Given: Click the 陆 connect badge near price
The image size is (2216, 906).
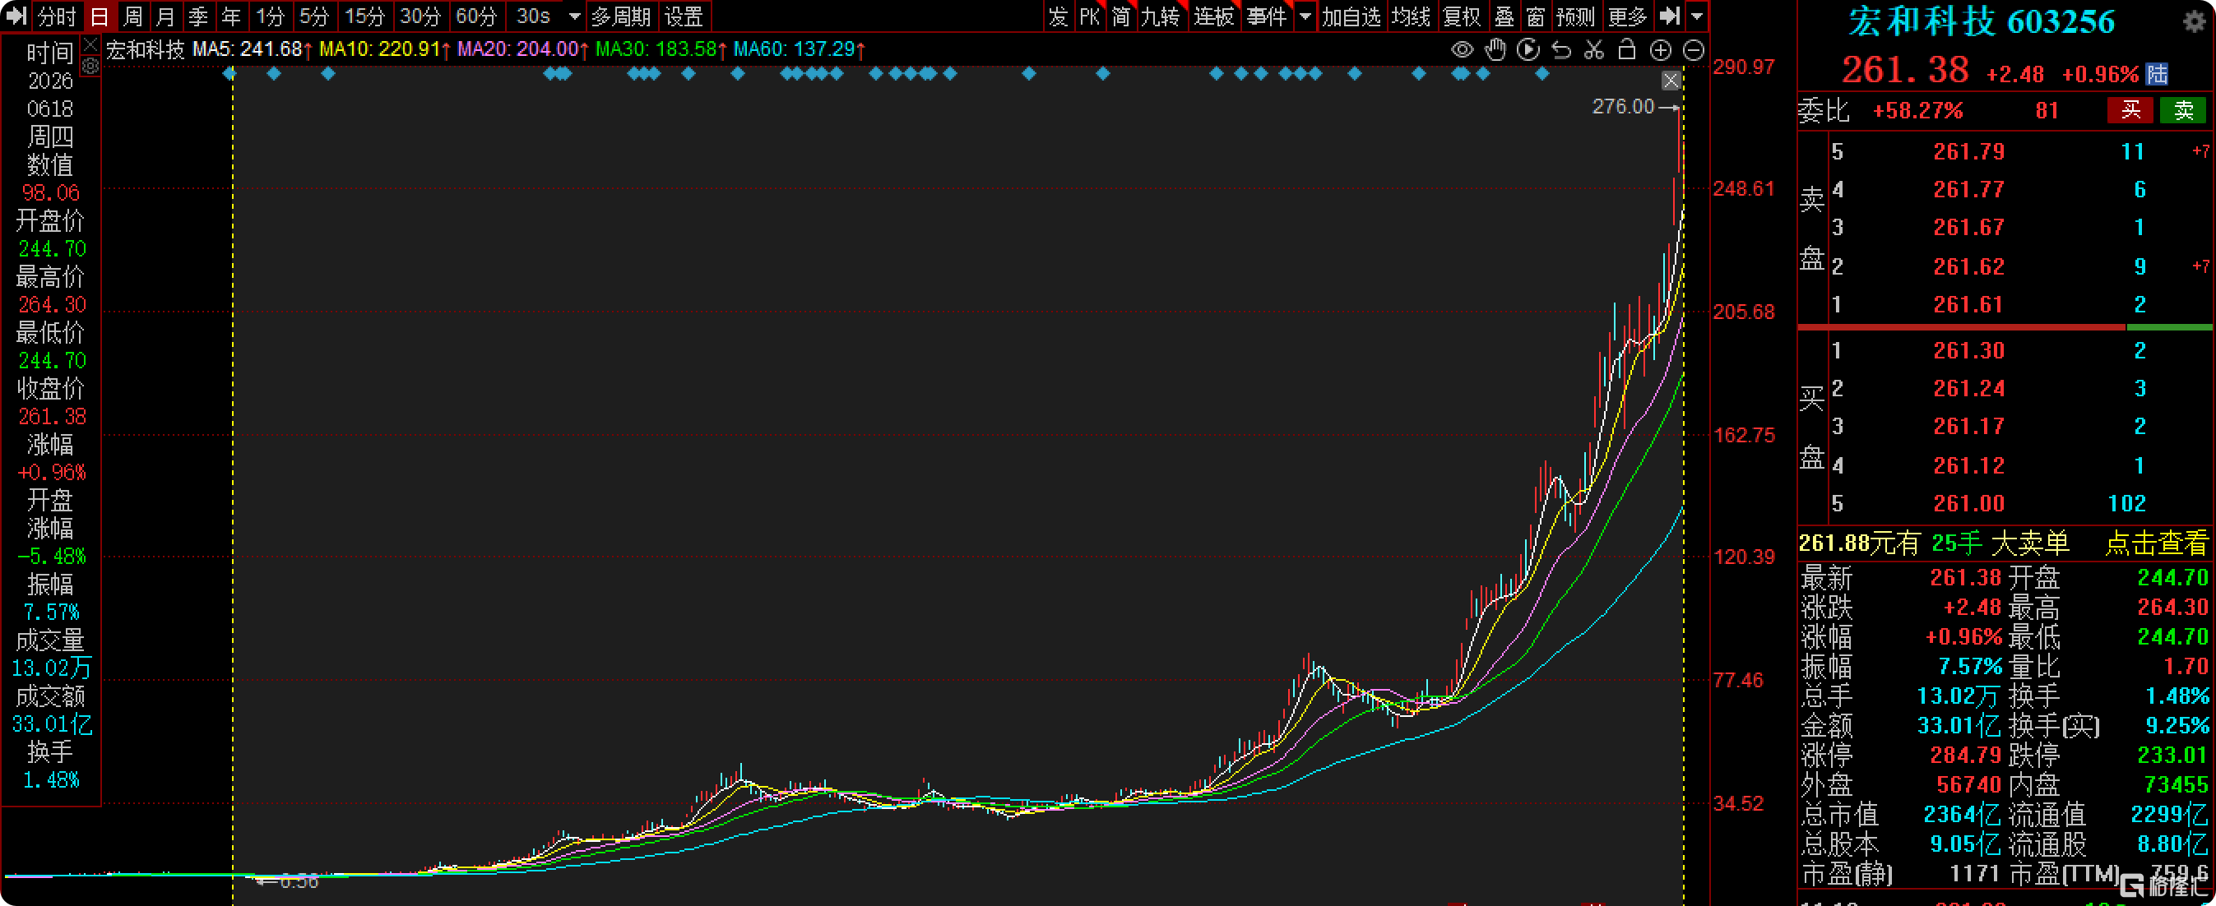Looking at the screenshot, I should (x=2157, y=74).
